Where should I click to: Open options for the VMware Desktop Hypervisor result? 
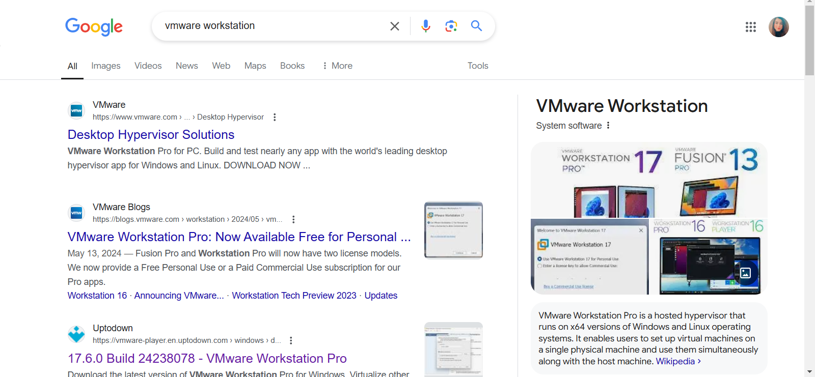tap(275, 117)
